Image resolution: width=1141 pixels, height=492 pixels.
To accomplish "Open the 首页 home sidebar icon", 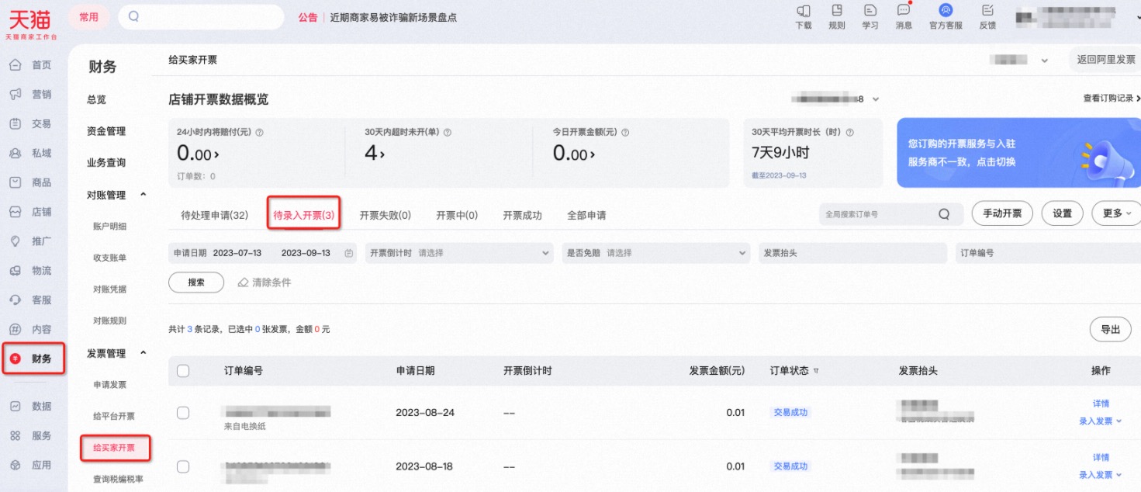I will click(x=15, y=65).
